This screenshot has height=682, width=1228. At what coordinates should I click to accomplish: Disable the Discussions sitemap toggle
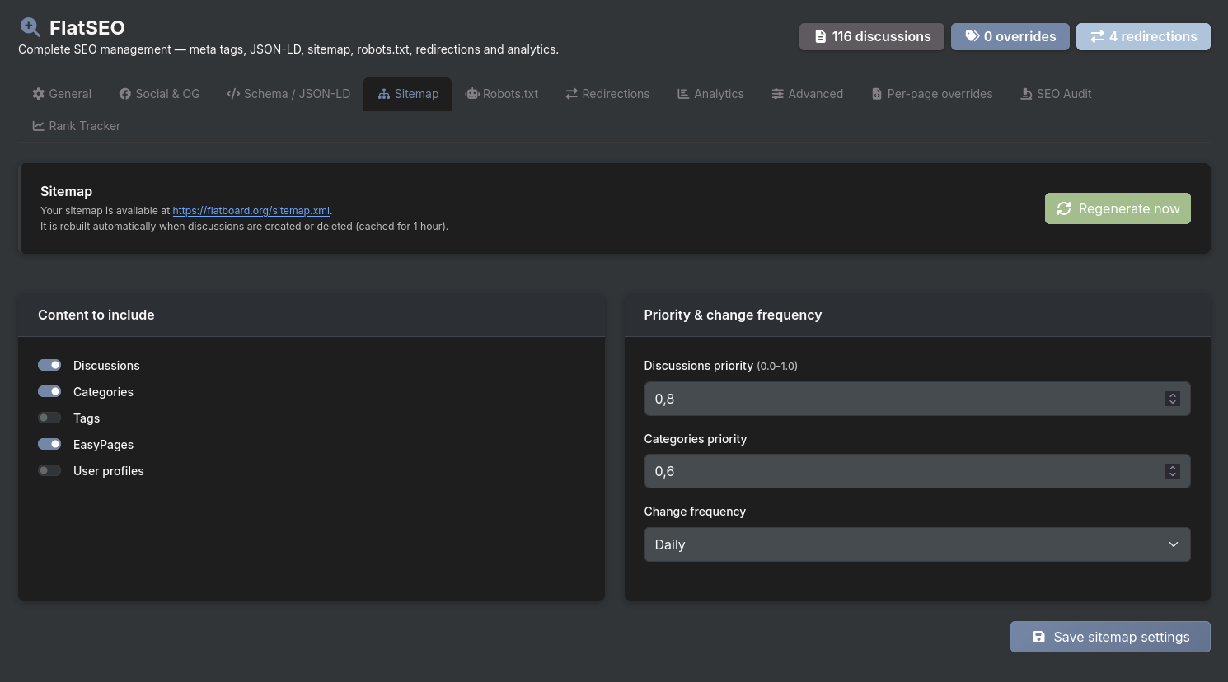click(49, 365)
